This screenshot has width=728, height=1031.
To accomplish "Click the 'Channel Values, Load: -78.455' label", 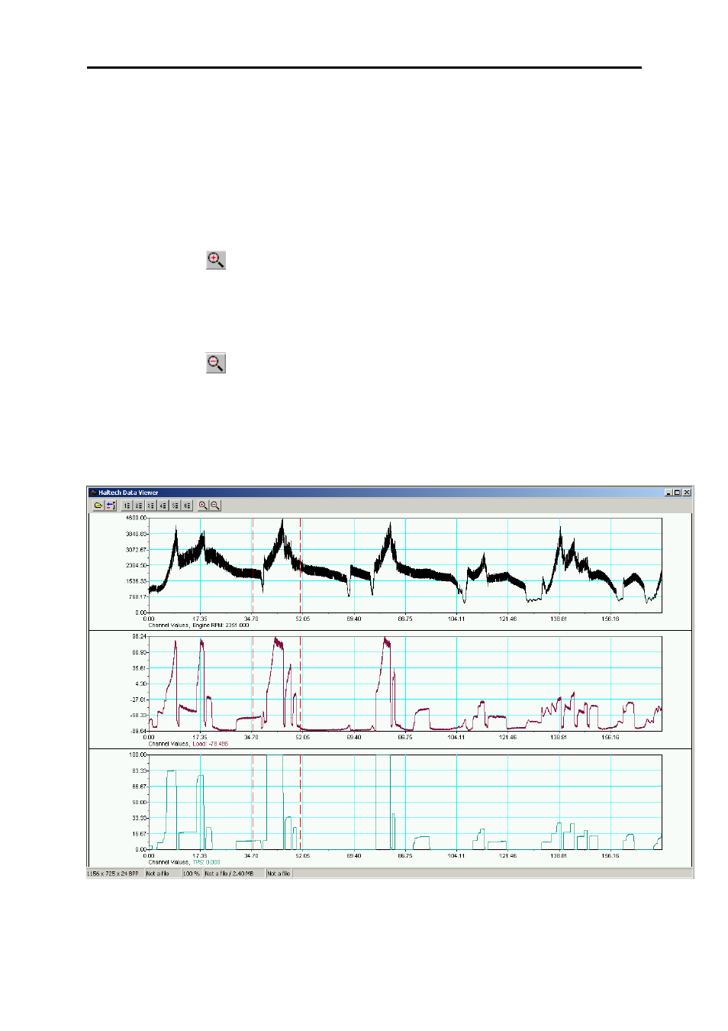I will coord(188,744).
